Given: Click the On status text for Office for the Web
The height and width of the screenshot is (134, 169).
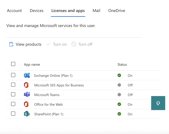Looking at the screenshot, I should pyautogui.click(x=130, y=104).
